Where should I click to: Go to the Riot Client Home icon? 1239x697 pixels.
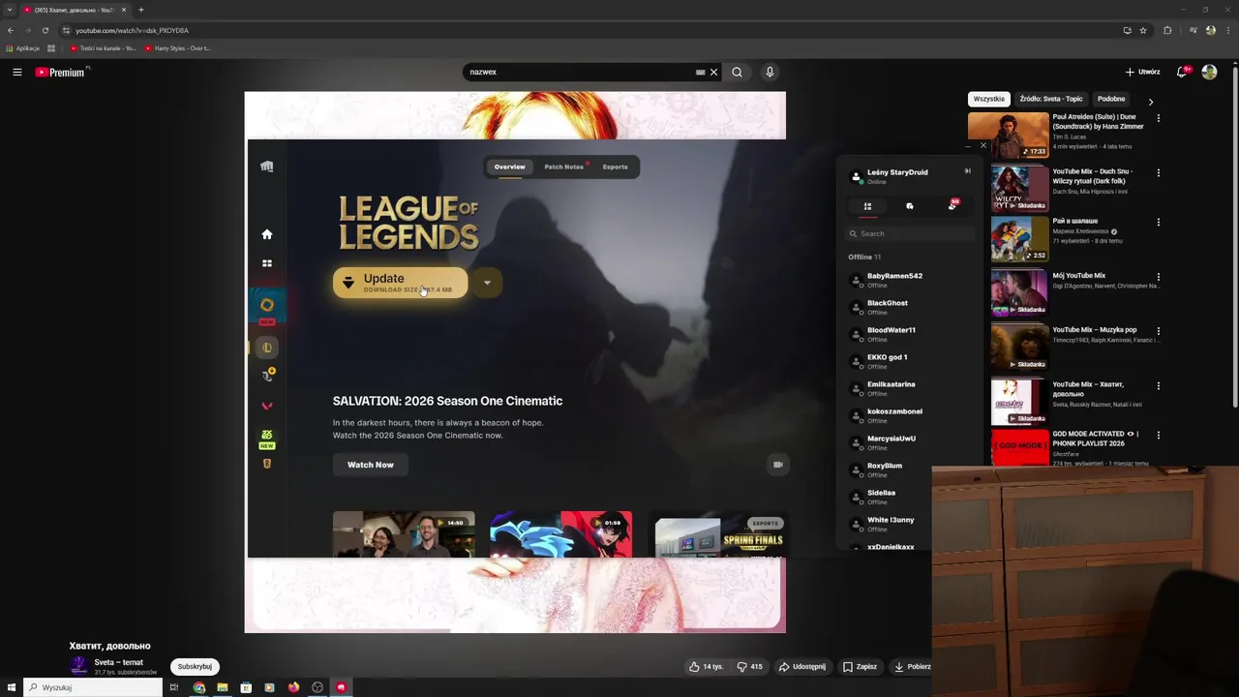tap(267, 234)
